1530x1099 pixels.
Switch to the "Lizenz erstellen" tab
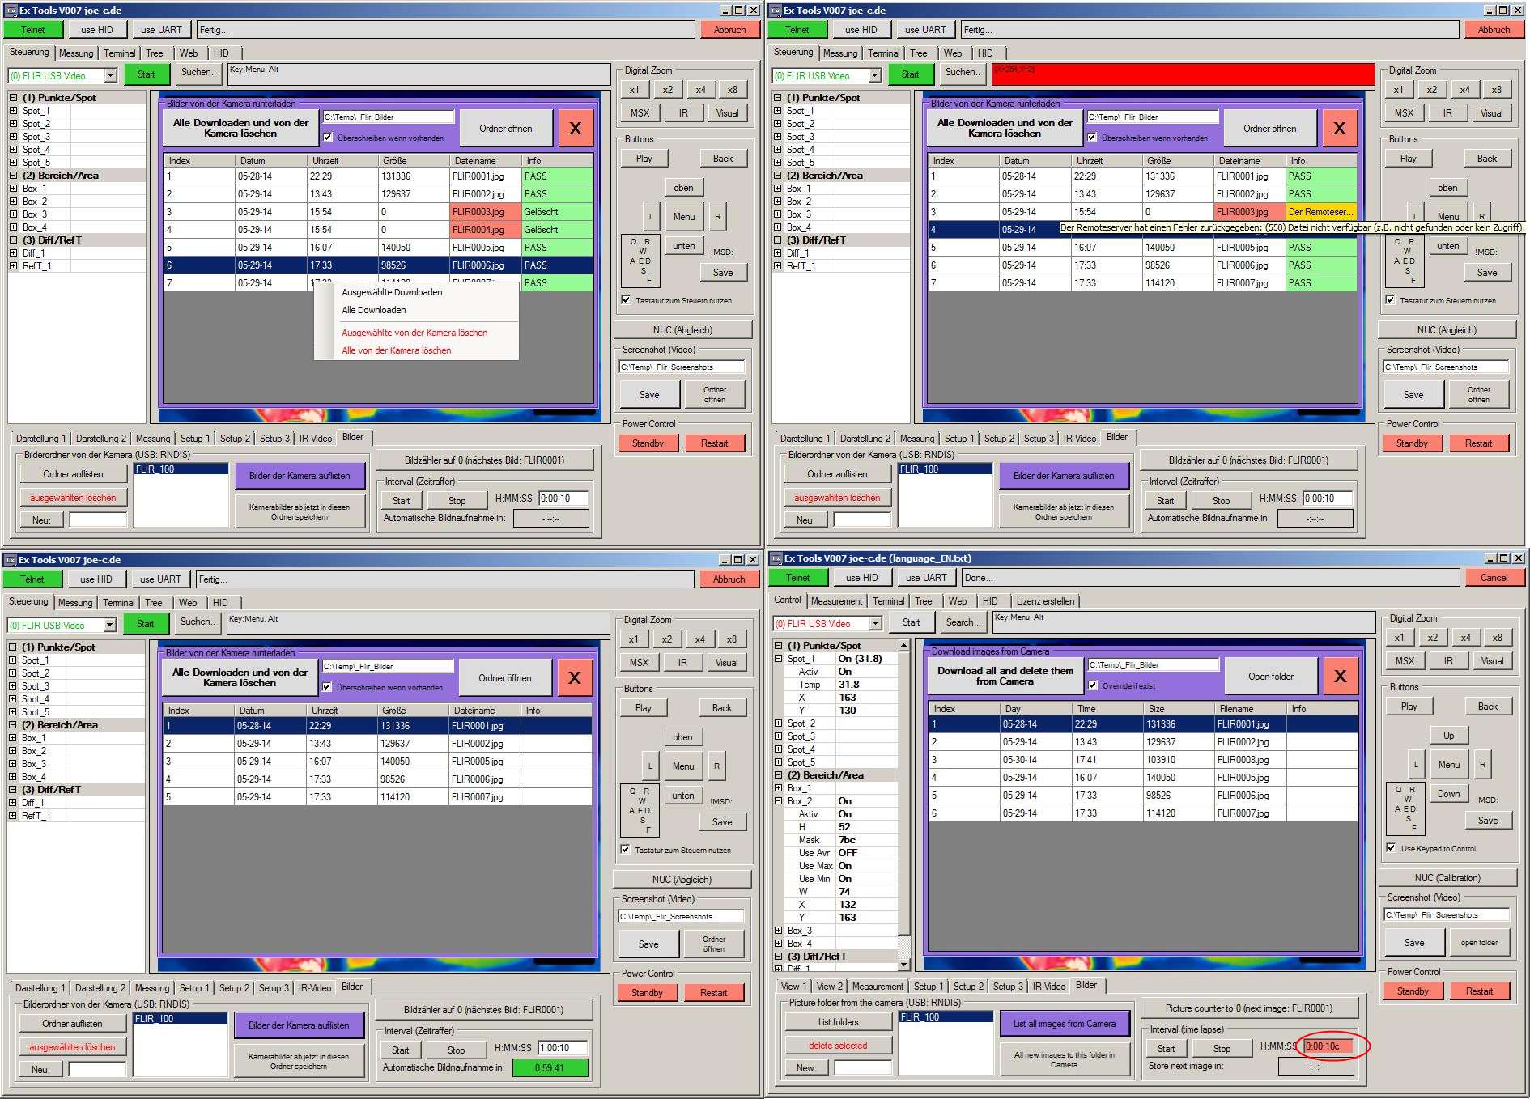point(1045,601)
